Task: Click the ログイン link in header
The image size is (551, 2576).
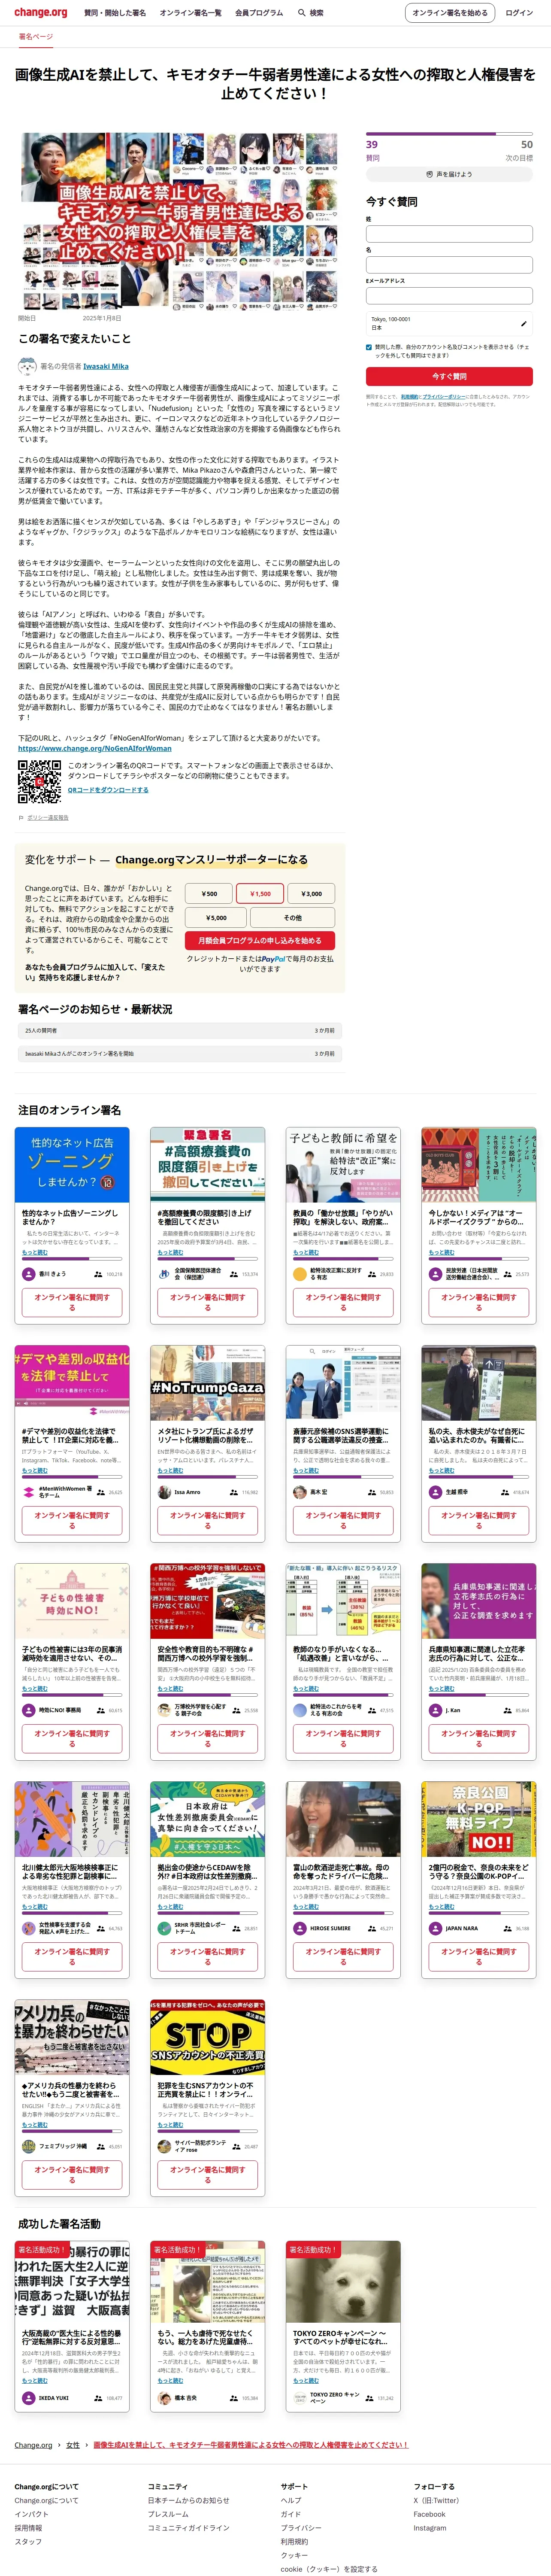Action: [x=519, y=13]
